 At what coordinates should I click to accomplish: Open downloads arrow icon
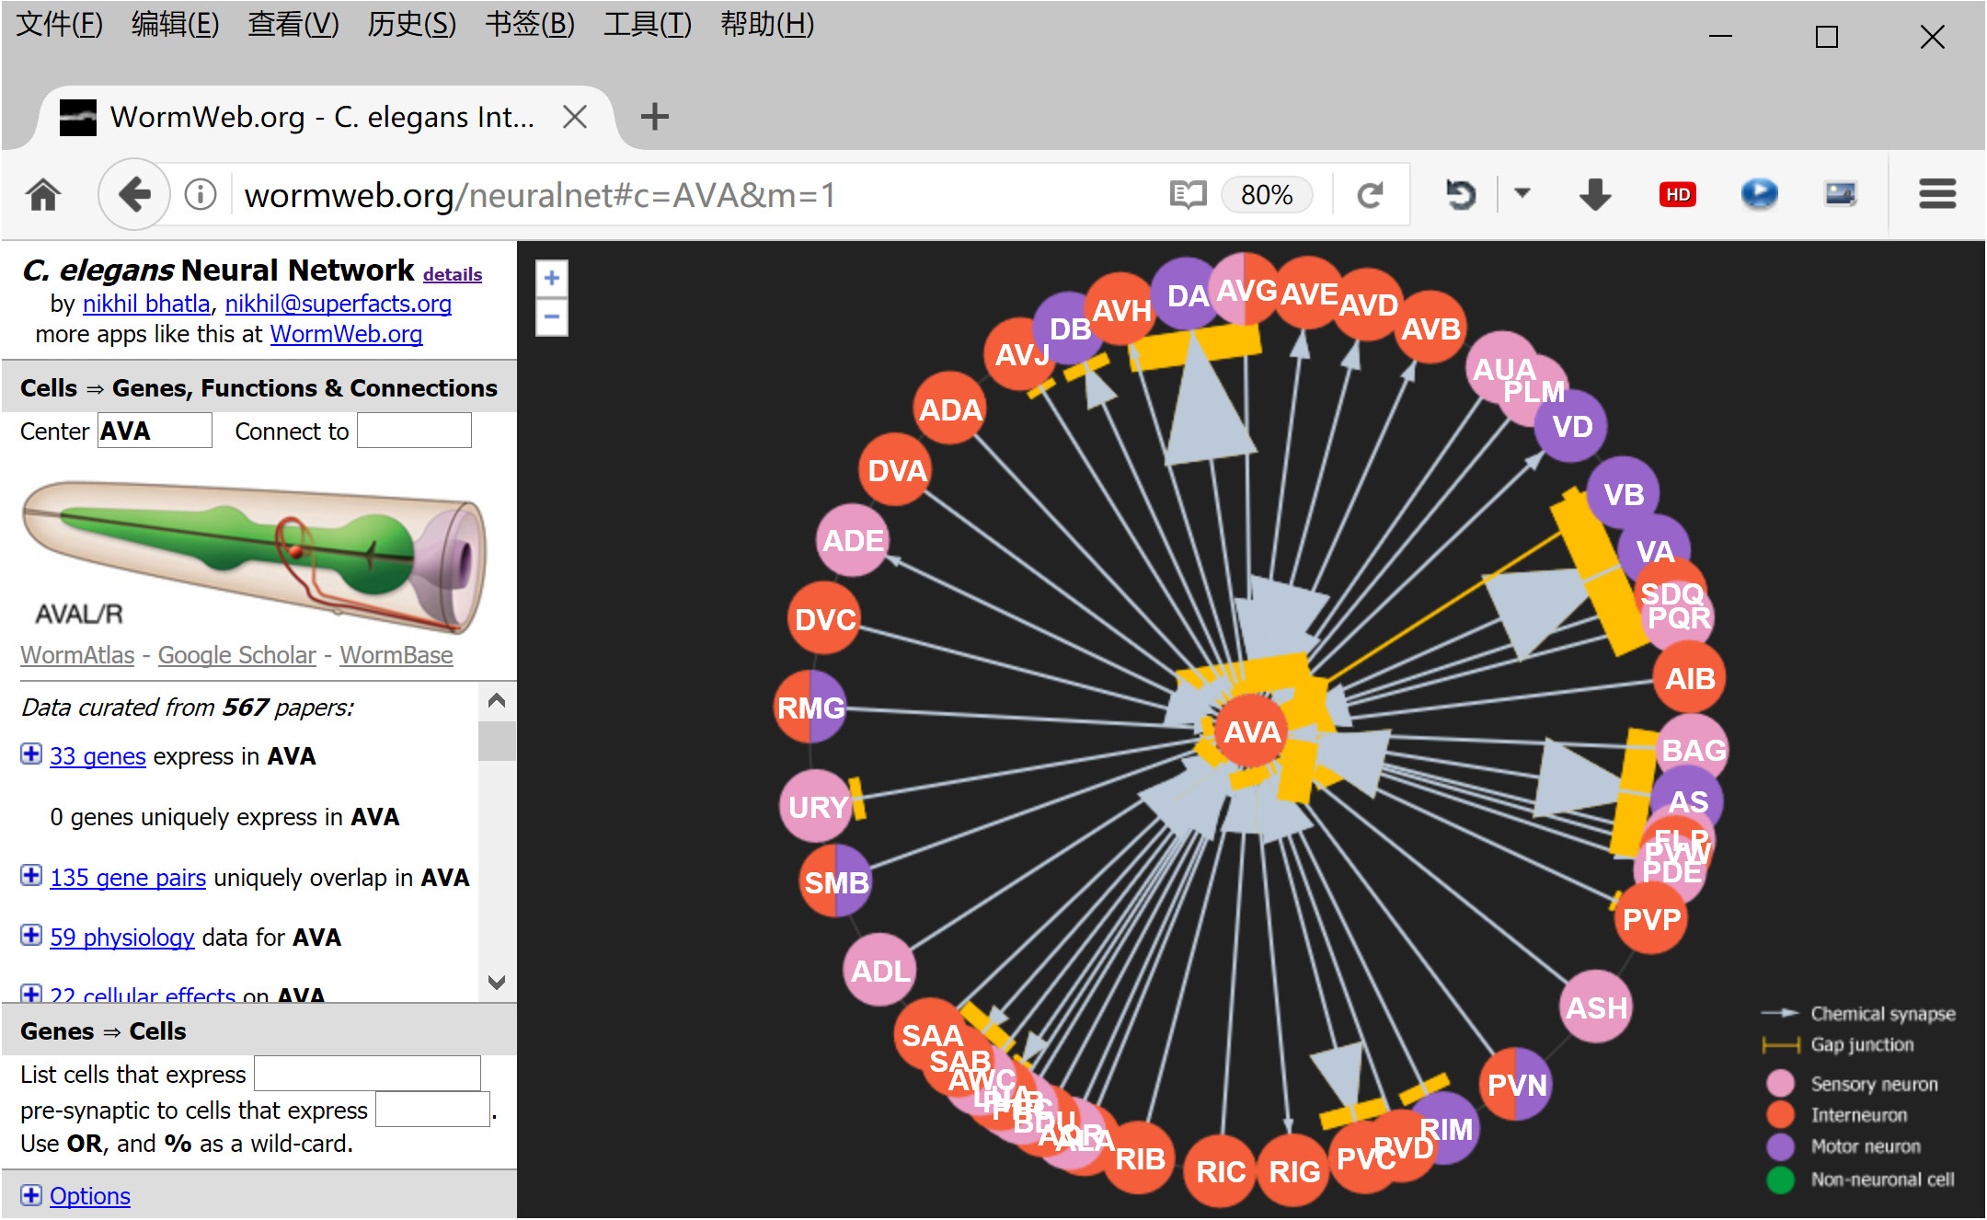coord(1594,195)
